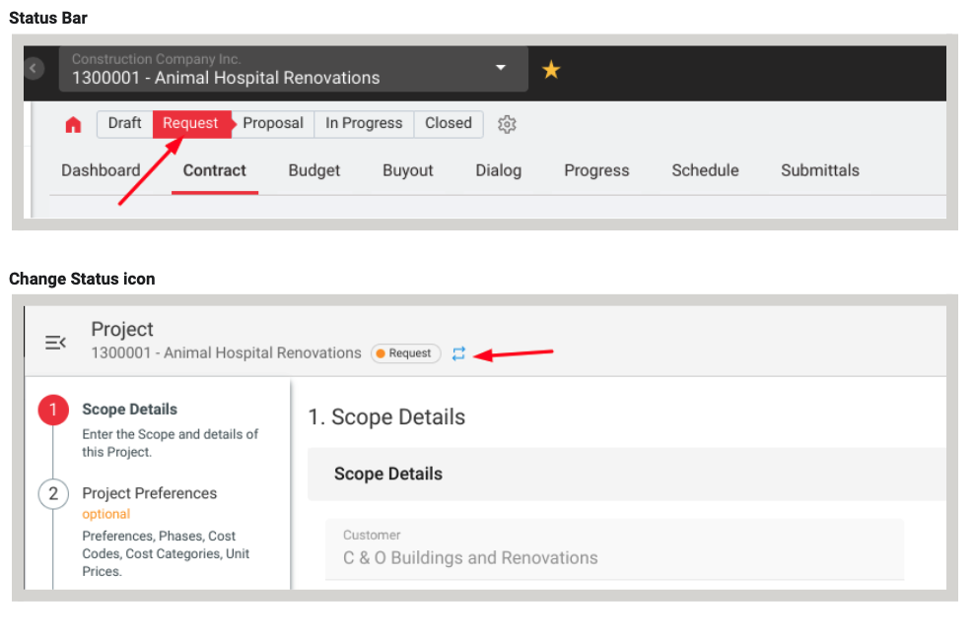
Task: Expand the project selector dropdown arrow
Action: (501, 67)
